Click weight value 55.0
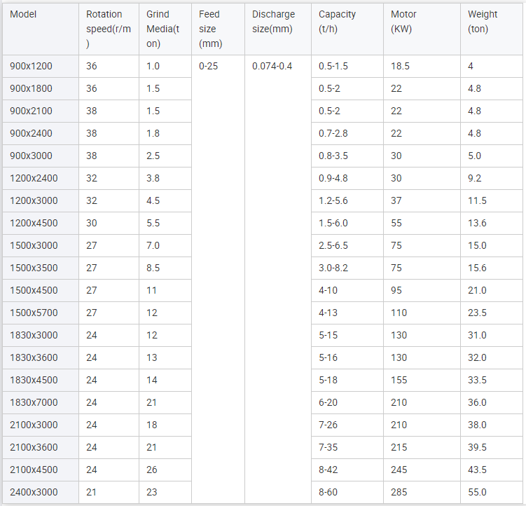Screen dimensions: 526x506 point(478,492)
